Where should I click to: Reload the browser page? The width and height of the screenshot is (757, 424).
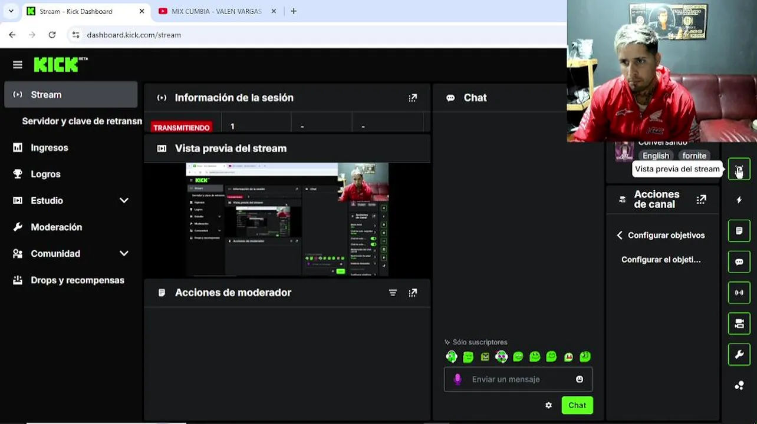tap(52, 35)
